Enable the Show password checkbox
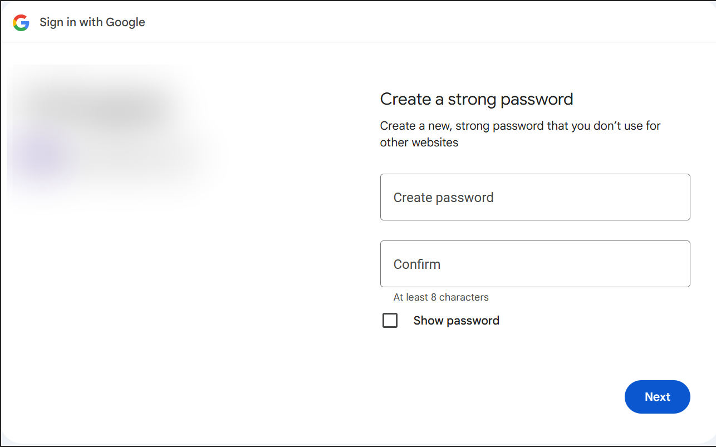The image size is (716, 447). [x=390, y=321]
